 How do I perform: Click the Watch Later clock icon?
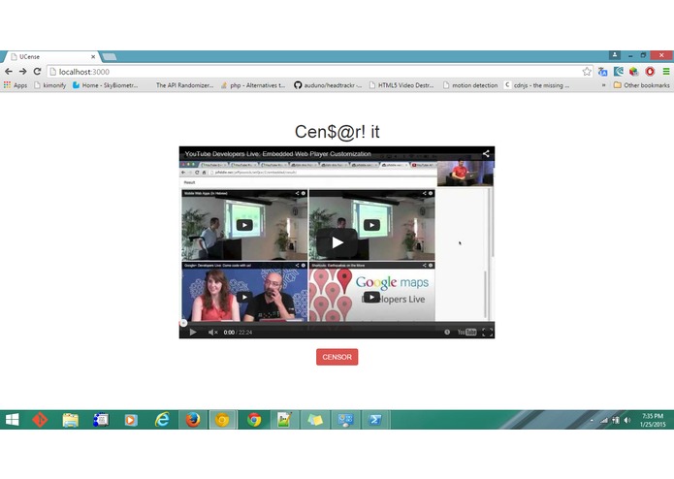(x=447, y=332)
